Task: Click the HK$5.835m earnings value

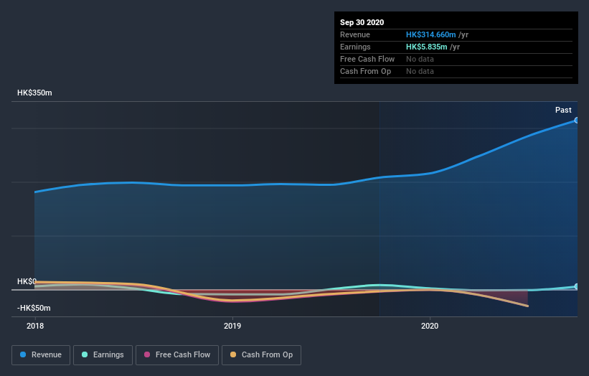Action: 427,47
